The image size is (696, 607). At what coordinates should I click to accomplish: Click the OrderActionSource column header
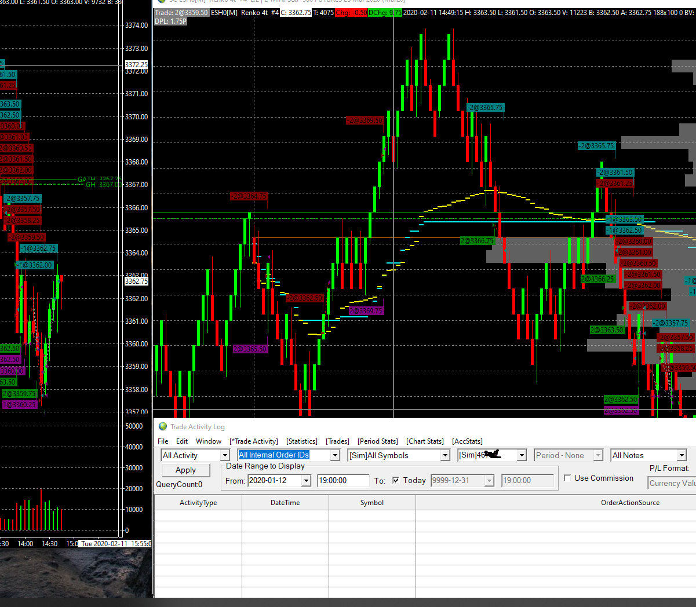click(x=630, y=503)
